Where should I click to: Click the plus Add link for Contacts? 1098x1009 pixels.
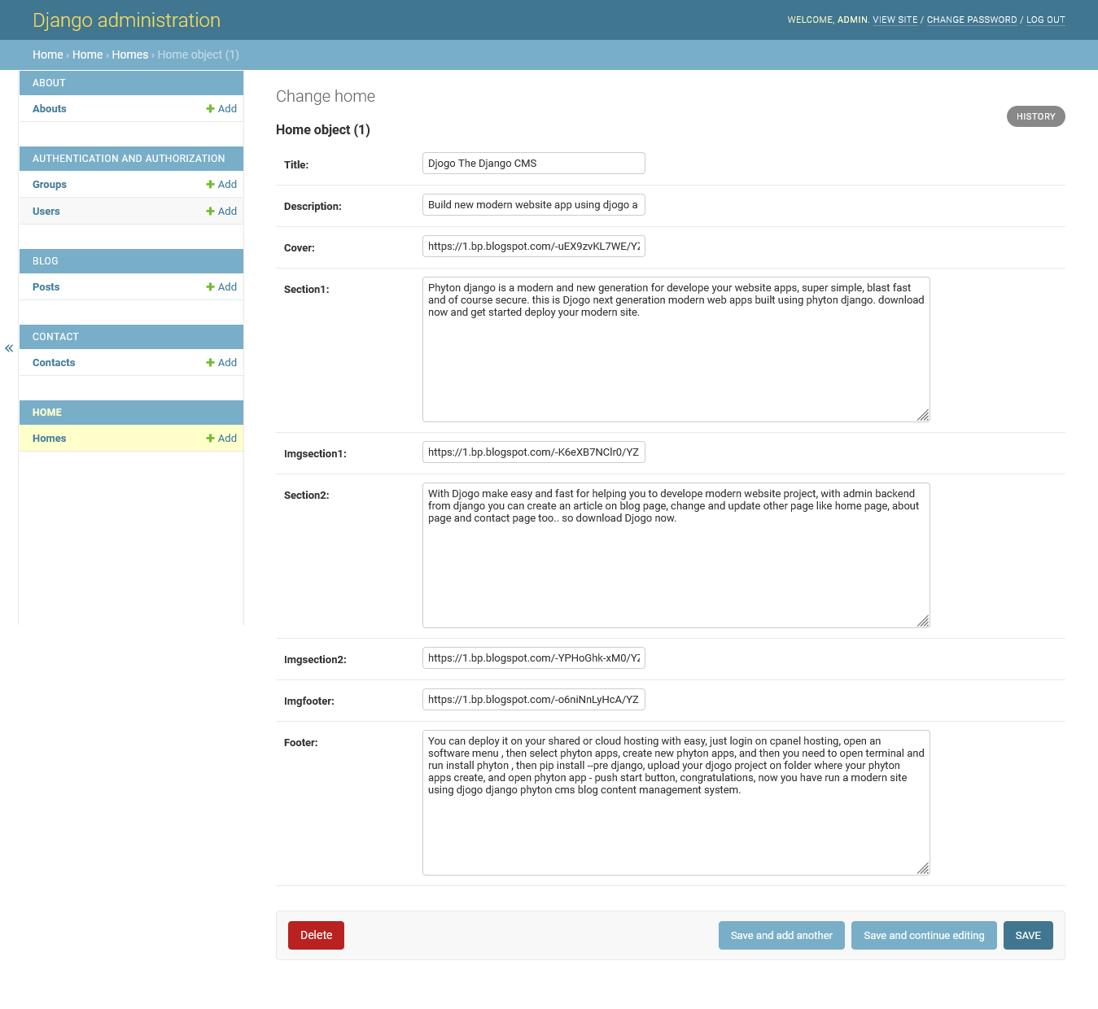click(221, 362)
